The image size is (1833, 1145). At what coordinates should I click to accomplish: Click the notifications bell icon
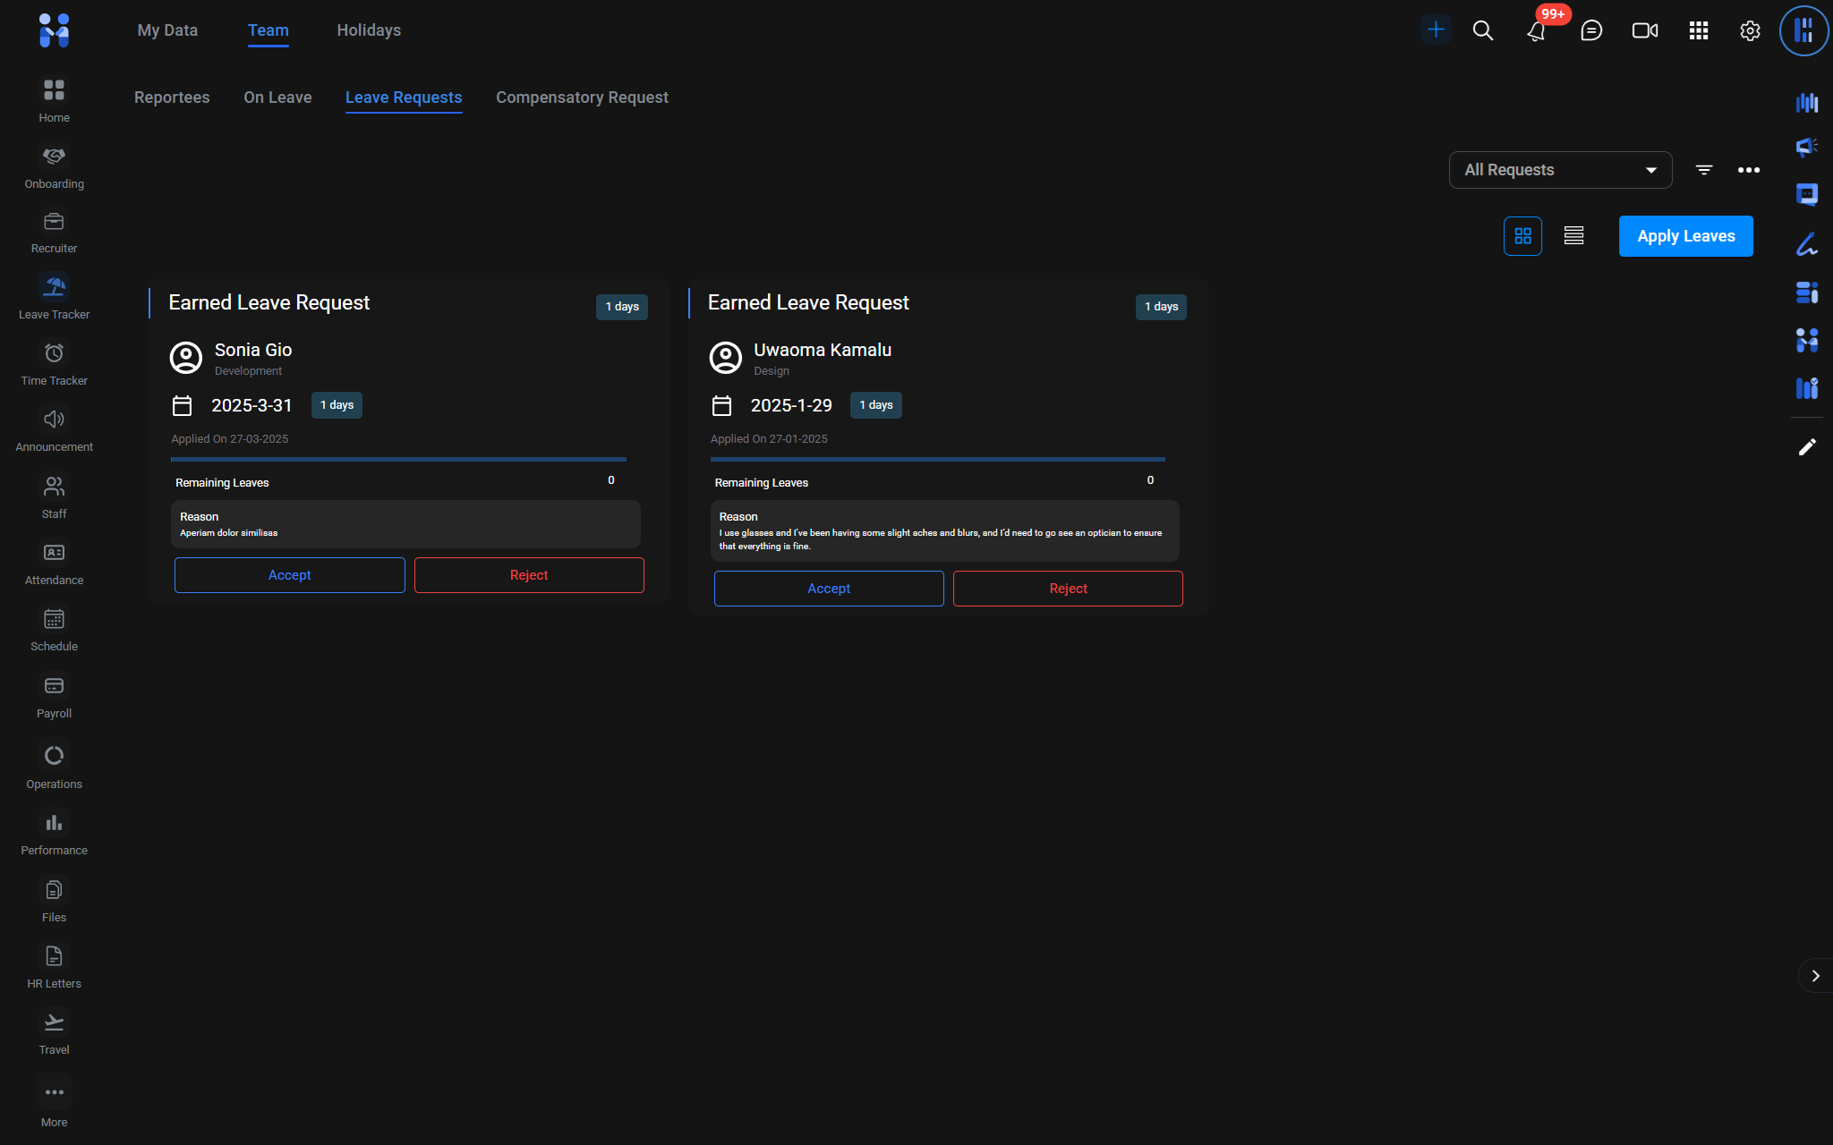coord(1536,31)
